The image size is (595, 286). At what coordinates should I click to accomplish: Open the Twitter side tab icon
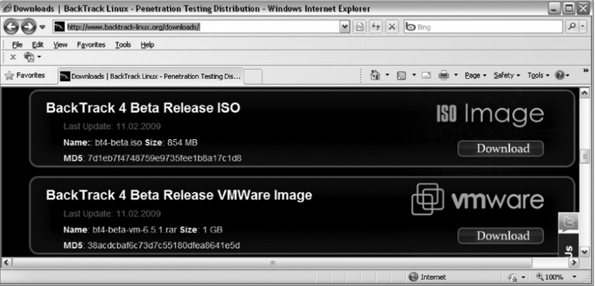(x=569, y=223)
